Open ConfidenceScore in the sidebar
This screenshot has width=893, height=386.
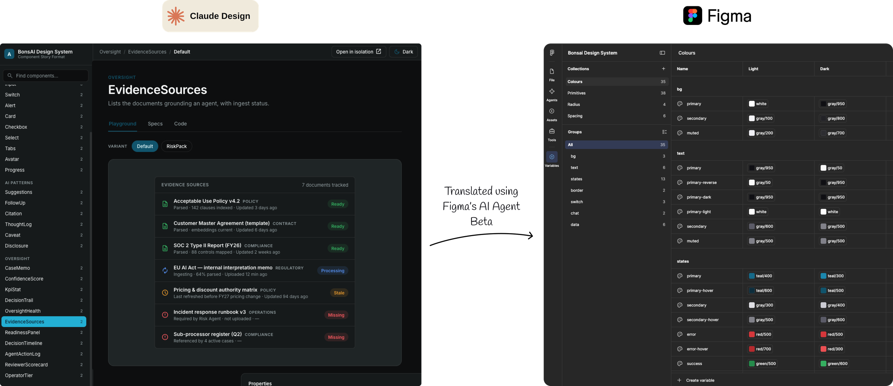(x=44, y=279)
